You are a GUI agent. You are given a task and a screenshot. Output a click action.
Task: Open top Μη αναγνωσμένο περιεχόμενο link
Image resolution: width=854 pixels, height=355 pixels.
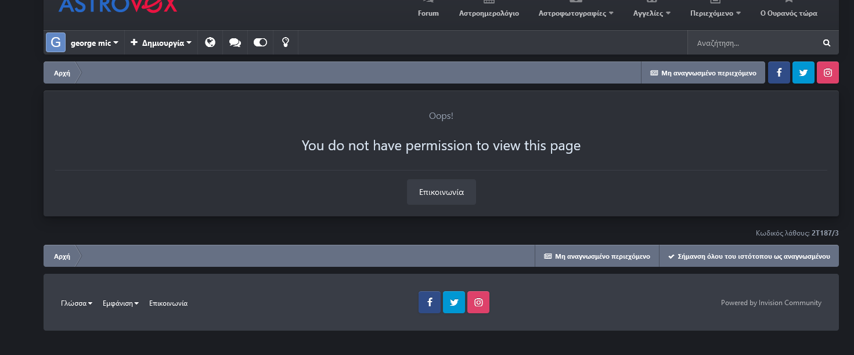pyautogui.click(x=703, y=73)
